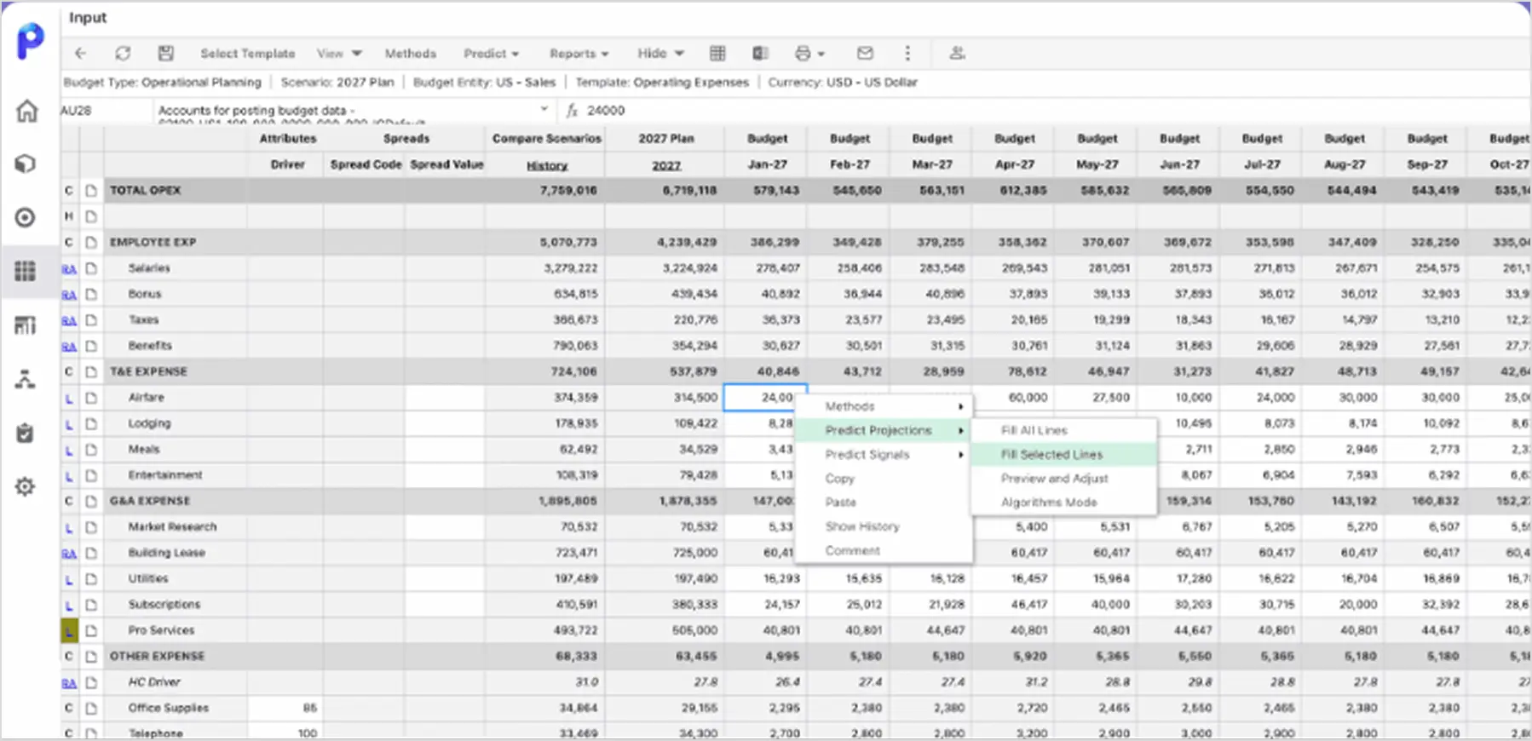Click the cell reference box AU28
This screenshot has width=1532, height=741.
tap(106, 110)
